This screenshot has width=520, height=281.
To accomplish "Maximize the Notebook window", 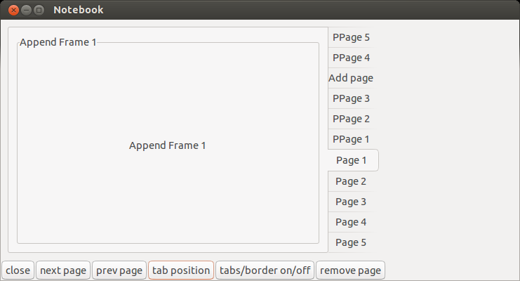I will [39, 10].
